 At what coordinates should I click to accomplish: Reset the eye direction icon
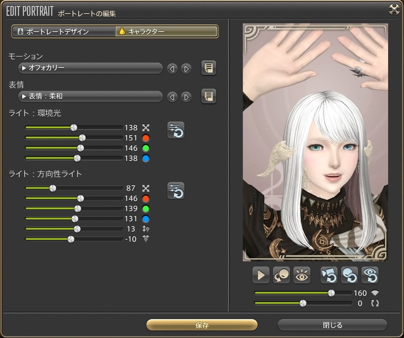pyautogui.click(x=370, y=275)
